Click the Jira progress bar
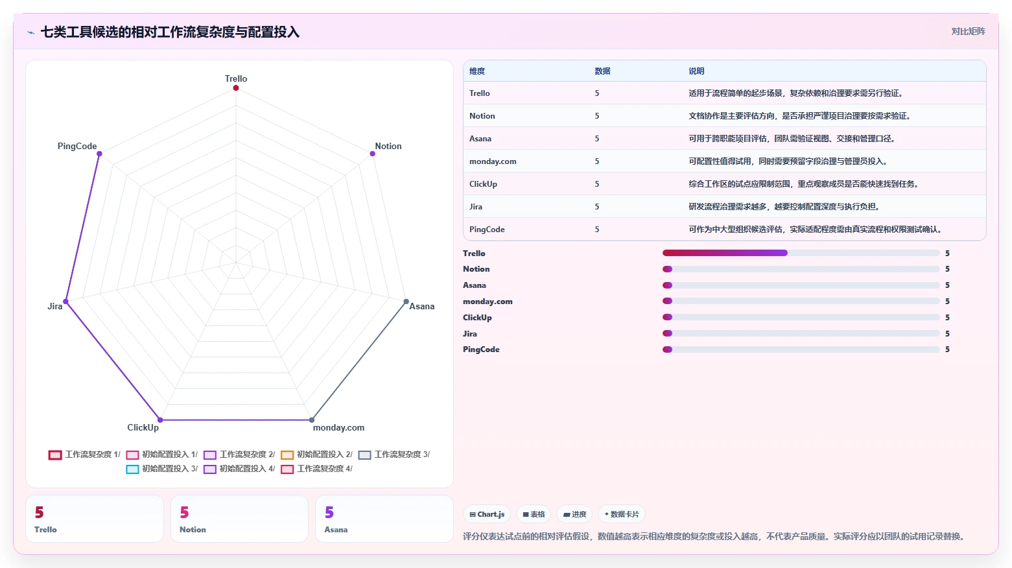The height and width of the screenshot is (568, 1012). [x=801, y=333]
